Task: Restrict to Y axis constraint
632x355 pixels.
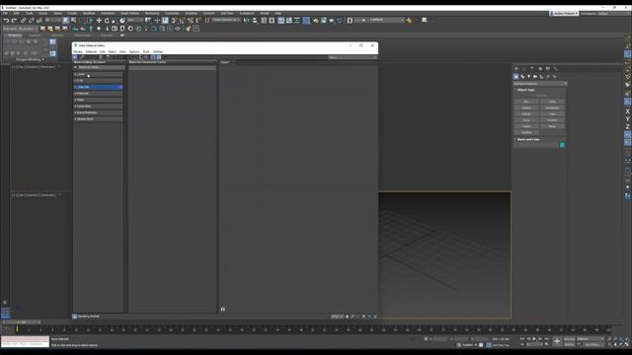Action: (628, 119)
